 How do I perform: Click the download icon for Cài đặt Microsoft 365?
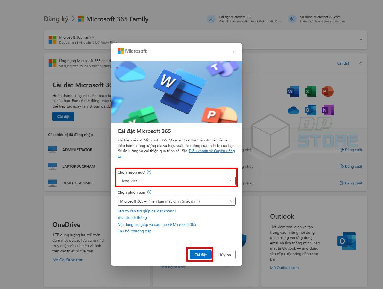click(211, 19)
